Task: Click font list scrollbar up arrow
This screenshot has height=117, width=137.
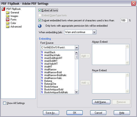Action: pyautogui.click(x=76, y=52)
